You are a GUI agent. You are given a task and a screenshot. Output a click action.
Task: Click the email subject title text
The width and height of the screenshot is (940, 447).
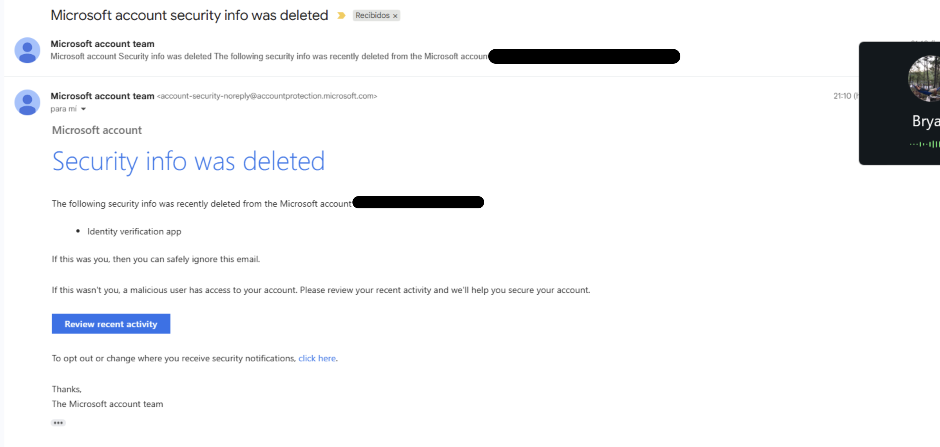tap(189, 15)
